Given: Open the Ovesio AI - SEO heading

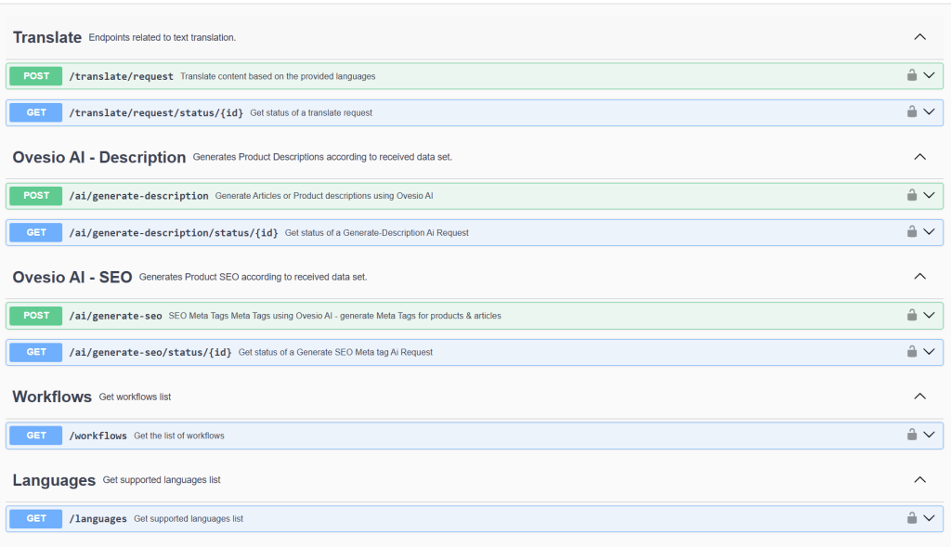Looking at the screenshot, I should pyautogui.click(x=72, y=277).
